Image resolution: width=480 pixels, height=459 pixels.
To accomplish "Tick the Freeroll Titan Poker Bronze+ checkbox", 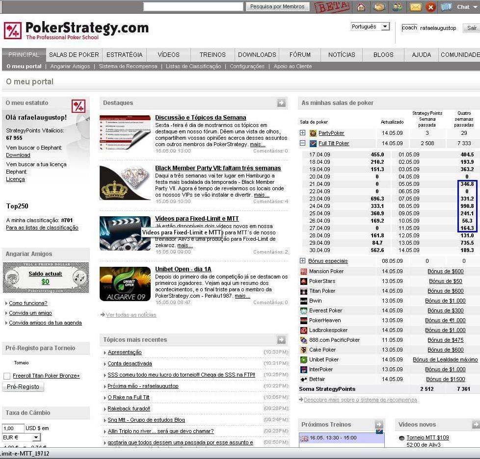I will (x=7, y=376).
